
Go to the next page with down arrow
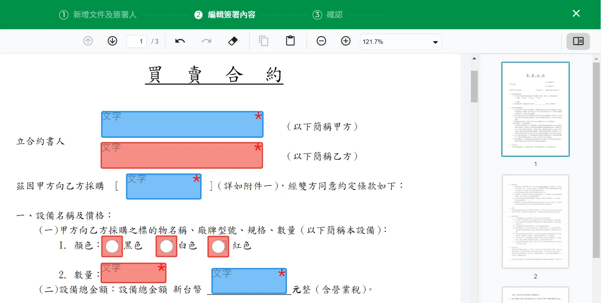[112, 41]
